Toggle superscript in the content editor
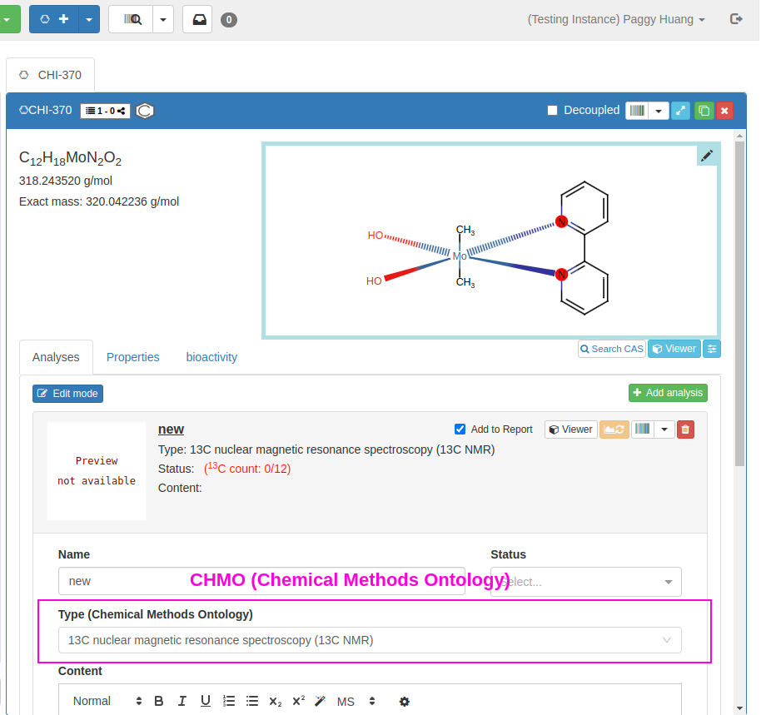The height and width of the screenshot is (715, 776). pyautogui.click(x=298, y=701)
